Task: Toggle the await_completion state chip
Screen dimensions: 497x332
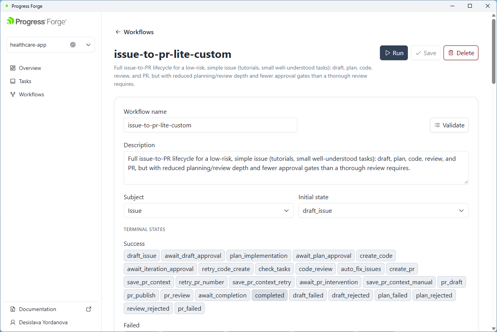Action: [x=223, y=295]
